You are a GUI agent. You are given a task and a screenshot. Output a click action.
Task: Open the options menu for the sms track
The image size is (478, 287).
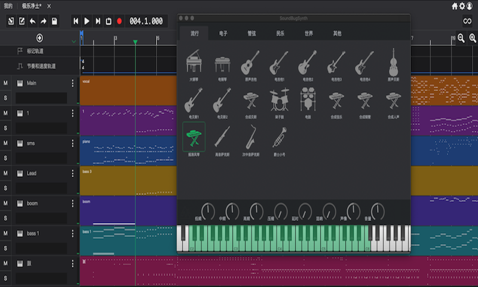[73, 143]
